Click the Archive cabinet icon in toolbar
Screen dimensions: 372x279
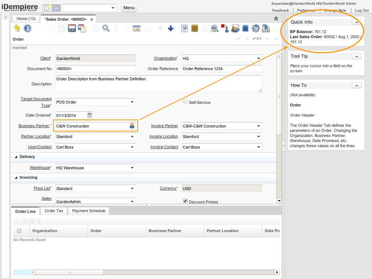pyautogui.click(x=195, y=28)
